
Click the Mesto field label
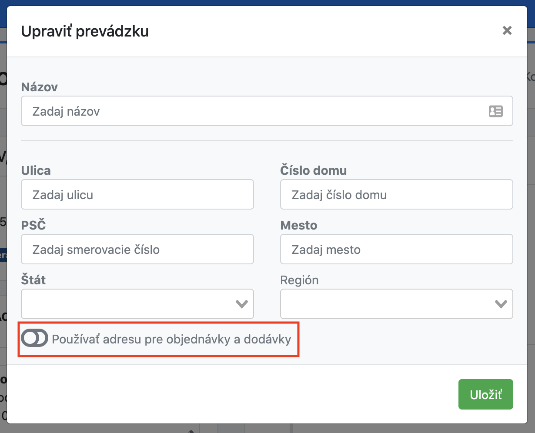point(298,226)
